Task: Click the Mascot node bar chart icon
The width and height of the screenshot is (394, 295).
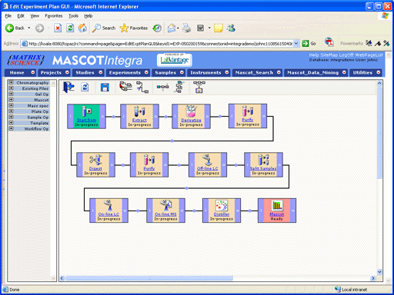Action: (x=277, y=206)
